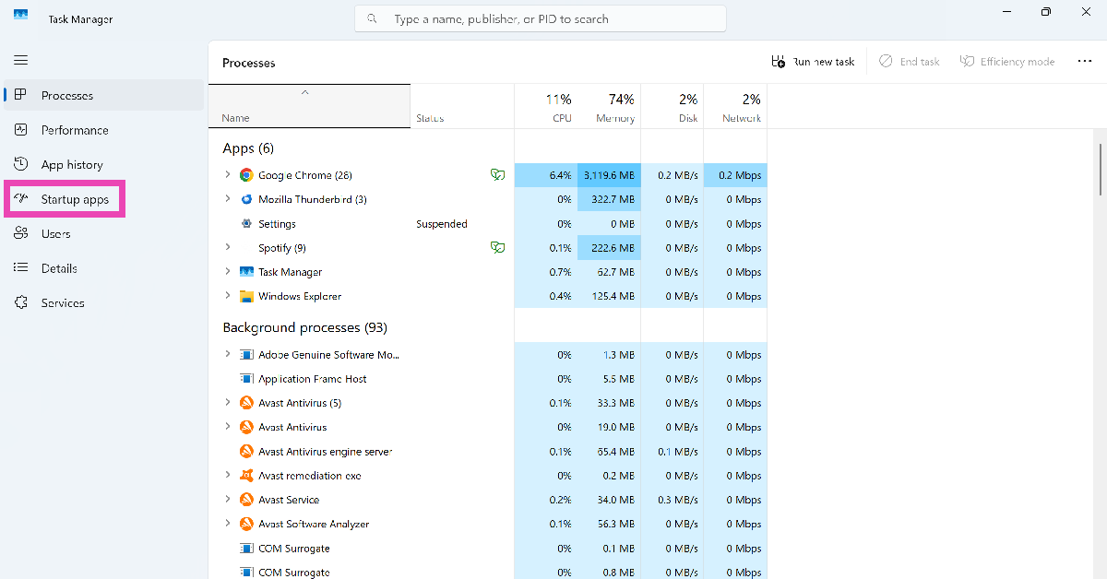This screenshot has width=1107, height=579.
Task: Click the Users sidebar icon
Action: point(20,234)
